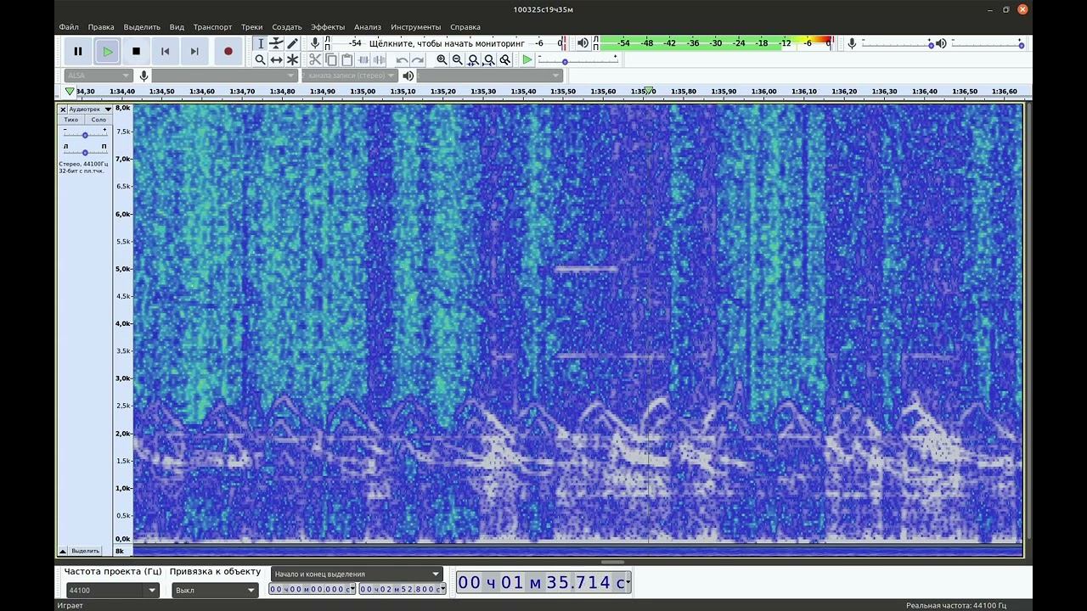1087x611 pixels.
Task: Adjust the track pan slider
Action: tap(85, 152)
